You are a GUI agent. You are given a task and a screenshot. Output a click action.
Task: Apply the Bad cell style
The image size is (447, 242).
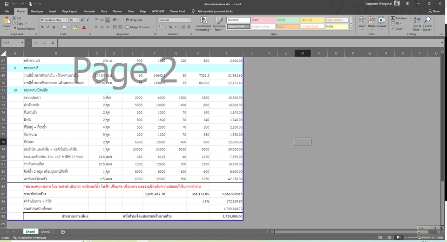pyautogui.click(x=263, y=20)
